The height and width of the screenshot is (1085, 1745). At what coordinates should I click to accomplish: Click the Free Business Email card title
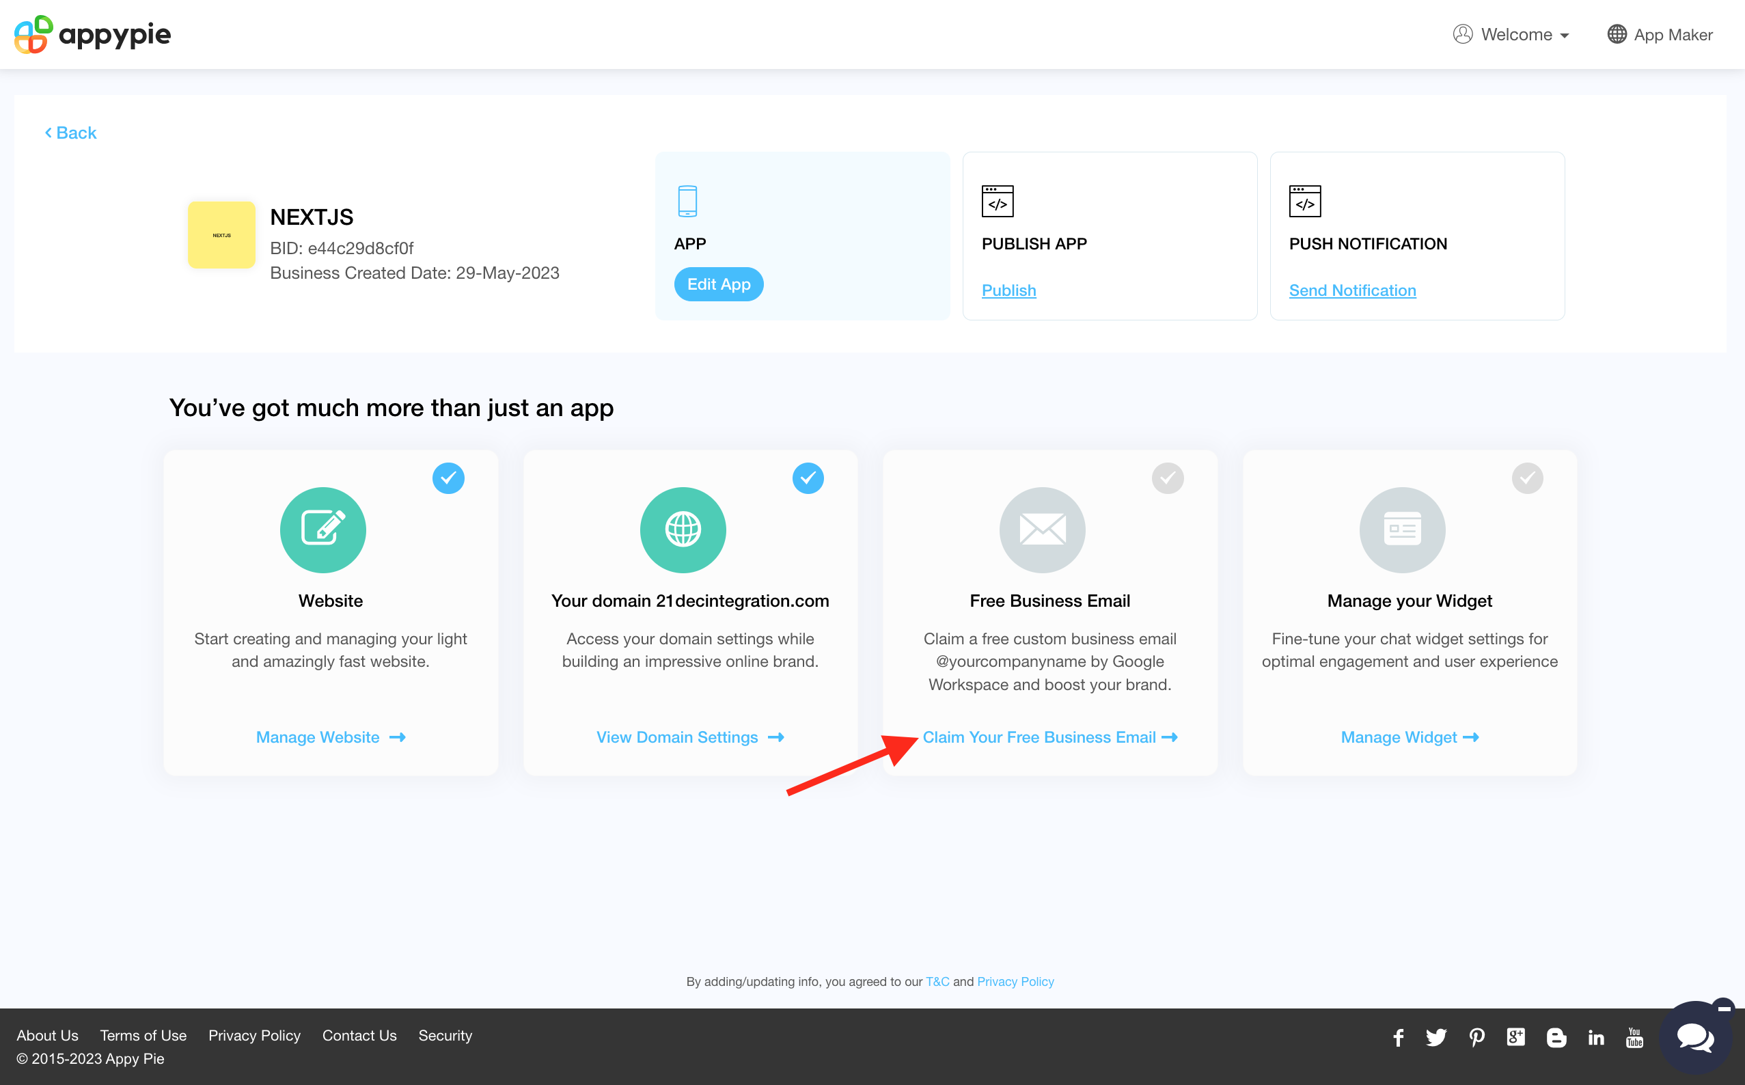(x=1049, y=601)
